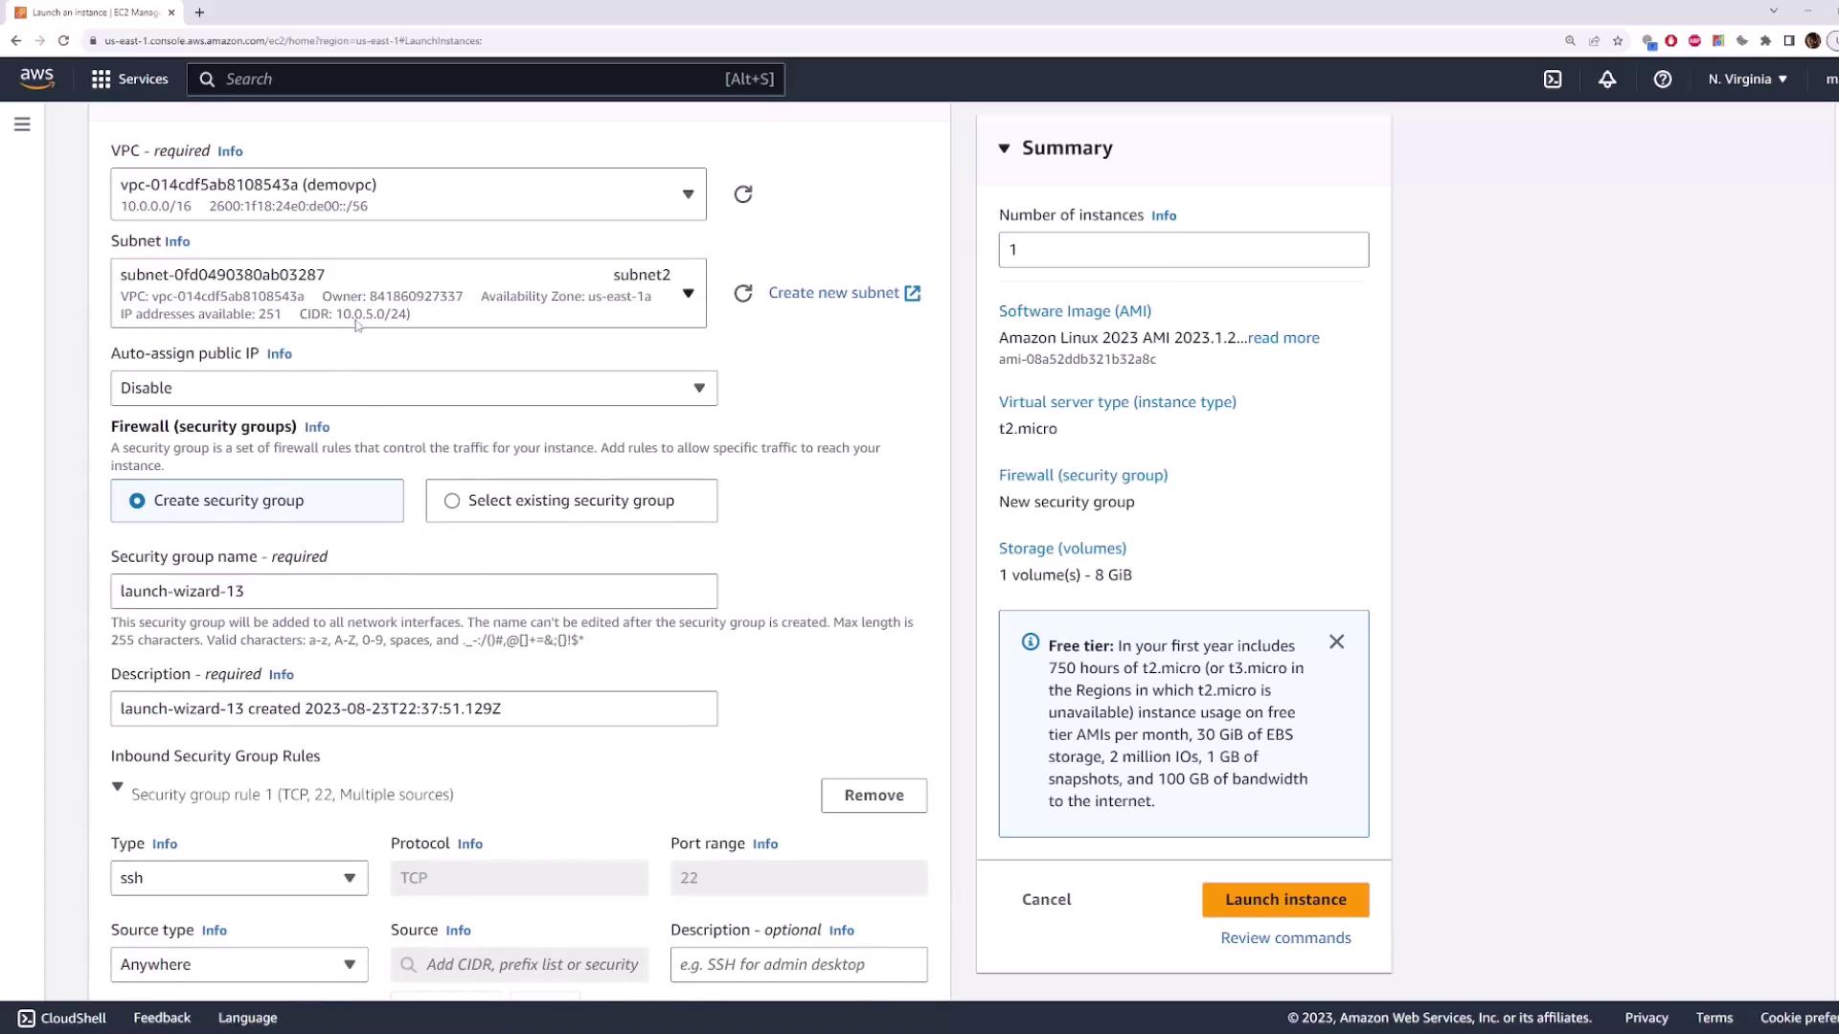Screen dimensions: 1839x1034
Task: Open the Source type Anywhere dropdown
Action: point(238,964)
